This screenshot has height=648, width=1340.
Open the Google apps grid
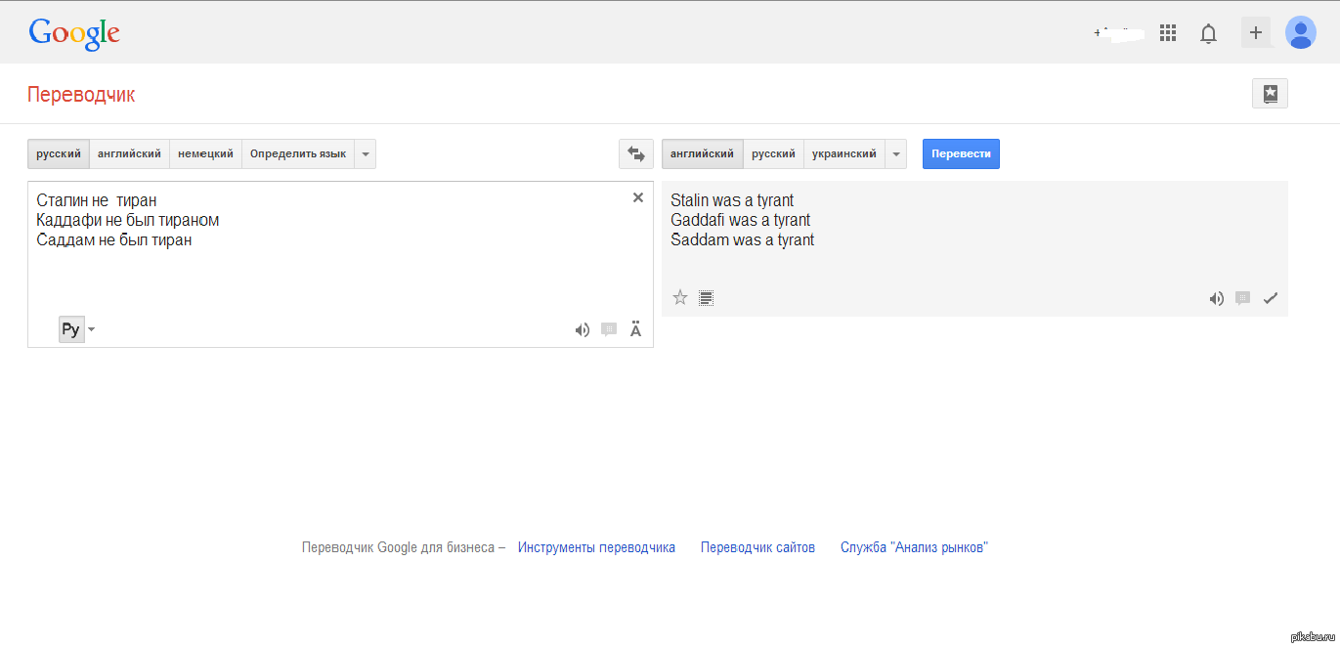(x=1168, y=33)
